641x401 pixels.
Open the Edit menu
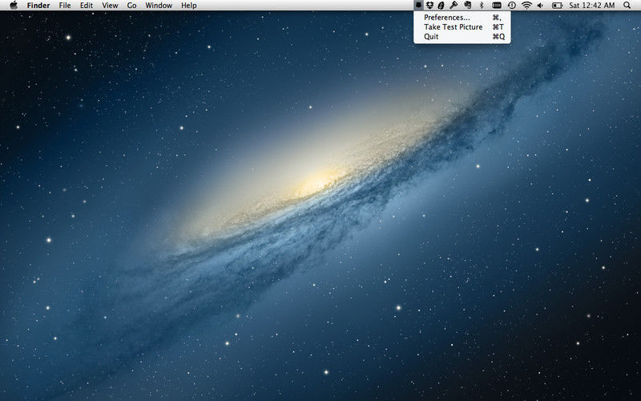pos(87,6)
